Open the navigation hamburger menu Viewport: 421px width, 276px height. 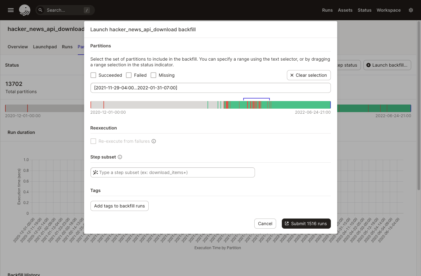coord(10,10)
